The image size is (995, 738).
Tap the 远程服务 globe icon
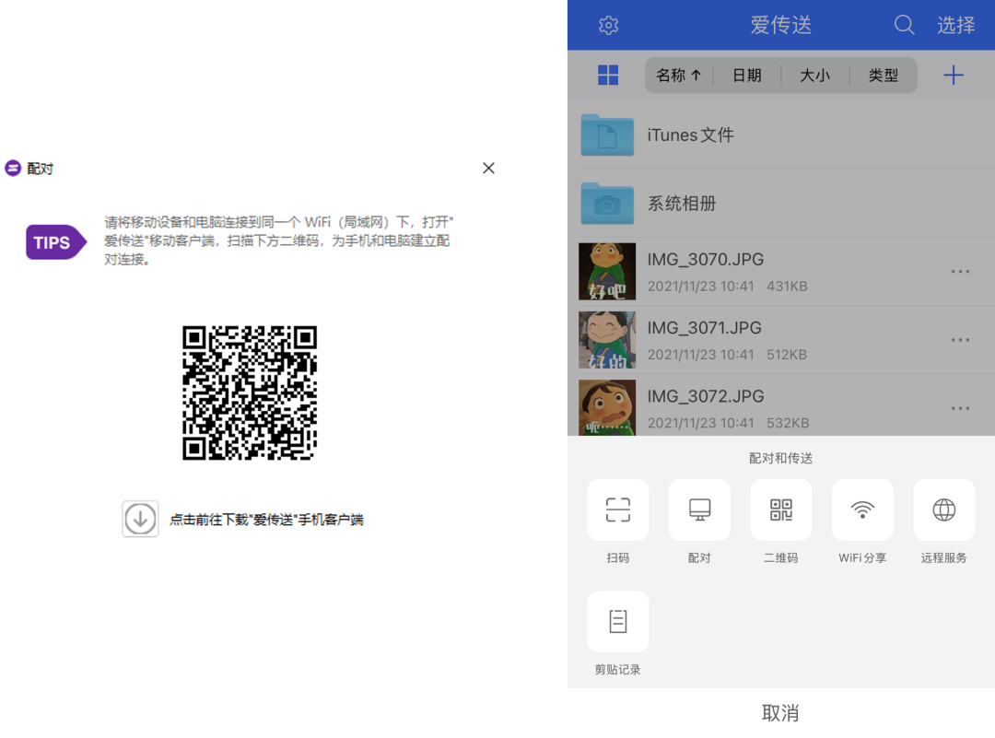[x=943, y=510]
